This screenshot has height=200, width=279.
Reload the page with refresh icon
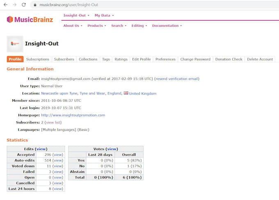[24, 5]
